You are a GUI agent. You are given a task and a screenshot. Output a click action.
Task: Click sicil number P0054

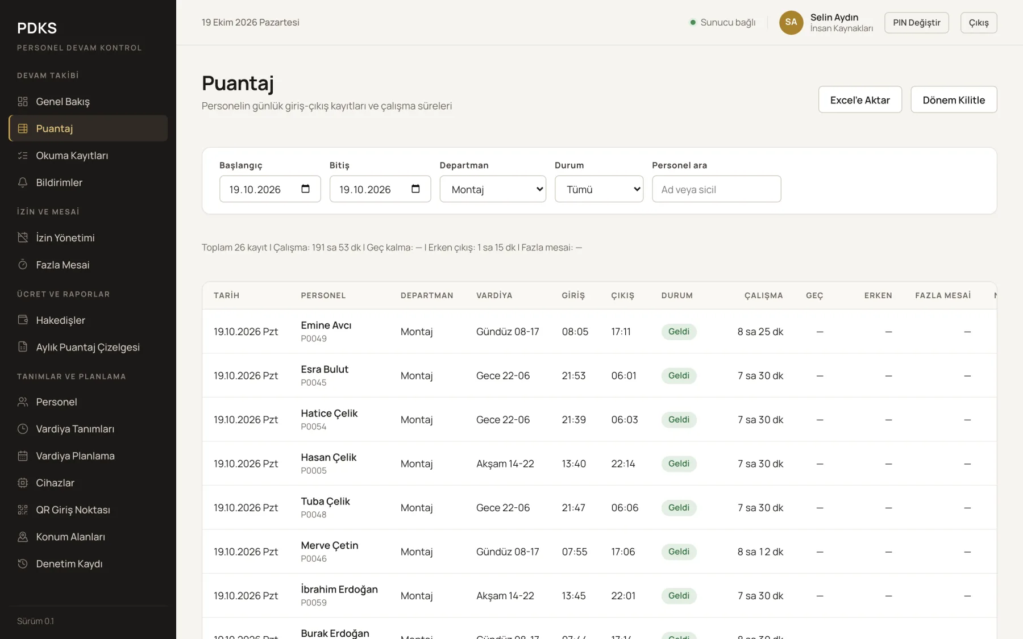(314, 427)
